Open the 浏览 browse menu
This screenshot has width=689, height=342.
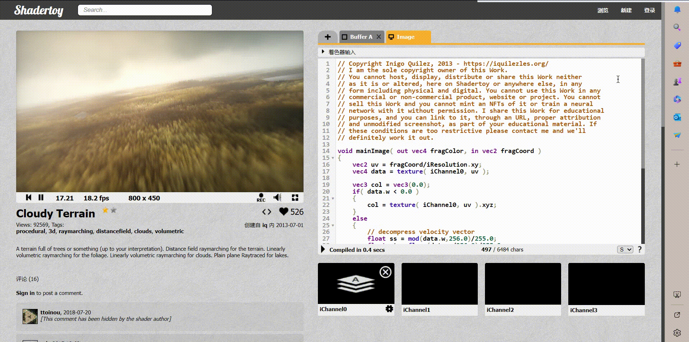point(603,10)
